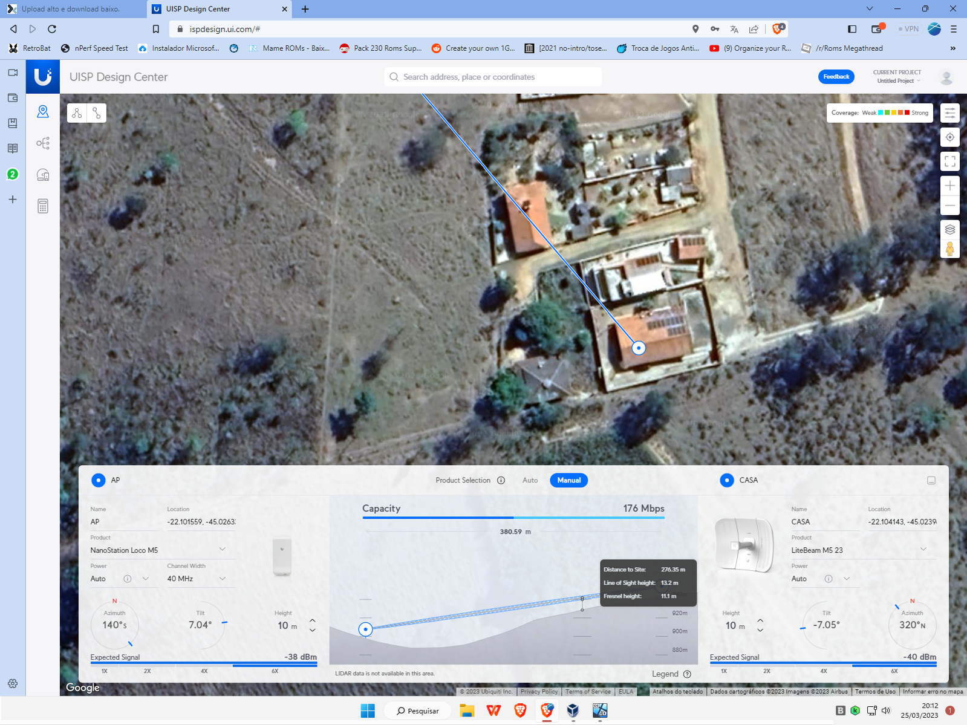Screen dimensions: 967x725
Task: Click Informar erro no mapa link
Action: 933,692
